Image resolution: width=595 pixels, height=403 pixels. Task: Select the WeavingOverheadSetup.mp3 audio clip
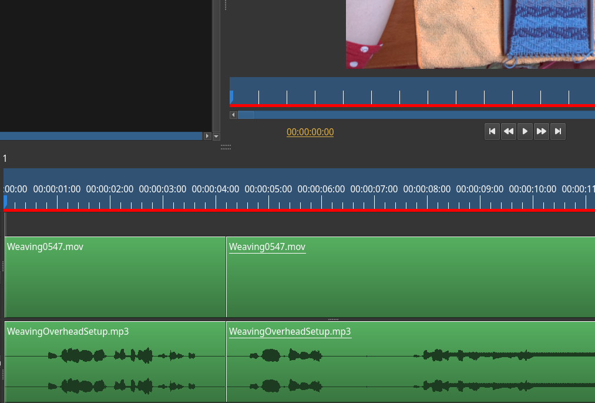point(115,362)
